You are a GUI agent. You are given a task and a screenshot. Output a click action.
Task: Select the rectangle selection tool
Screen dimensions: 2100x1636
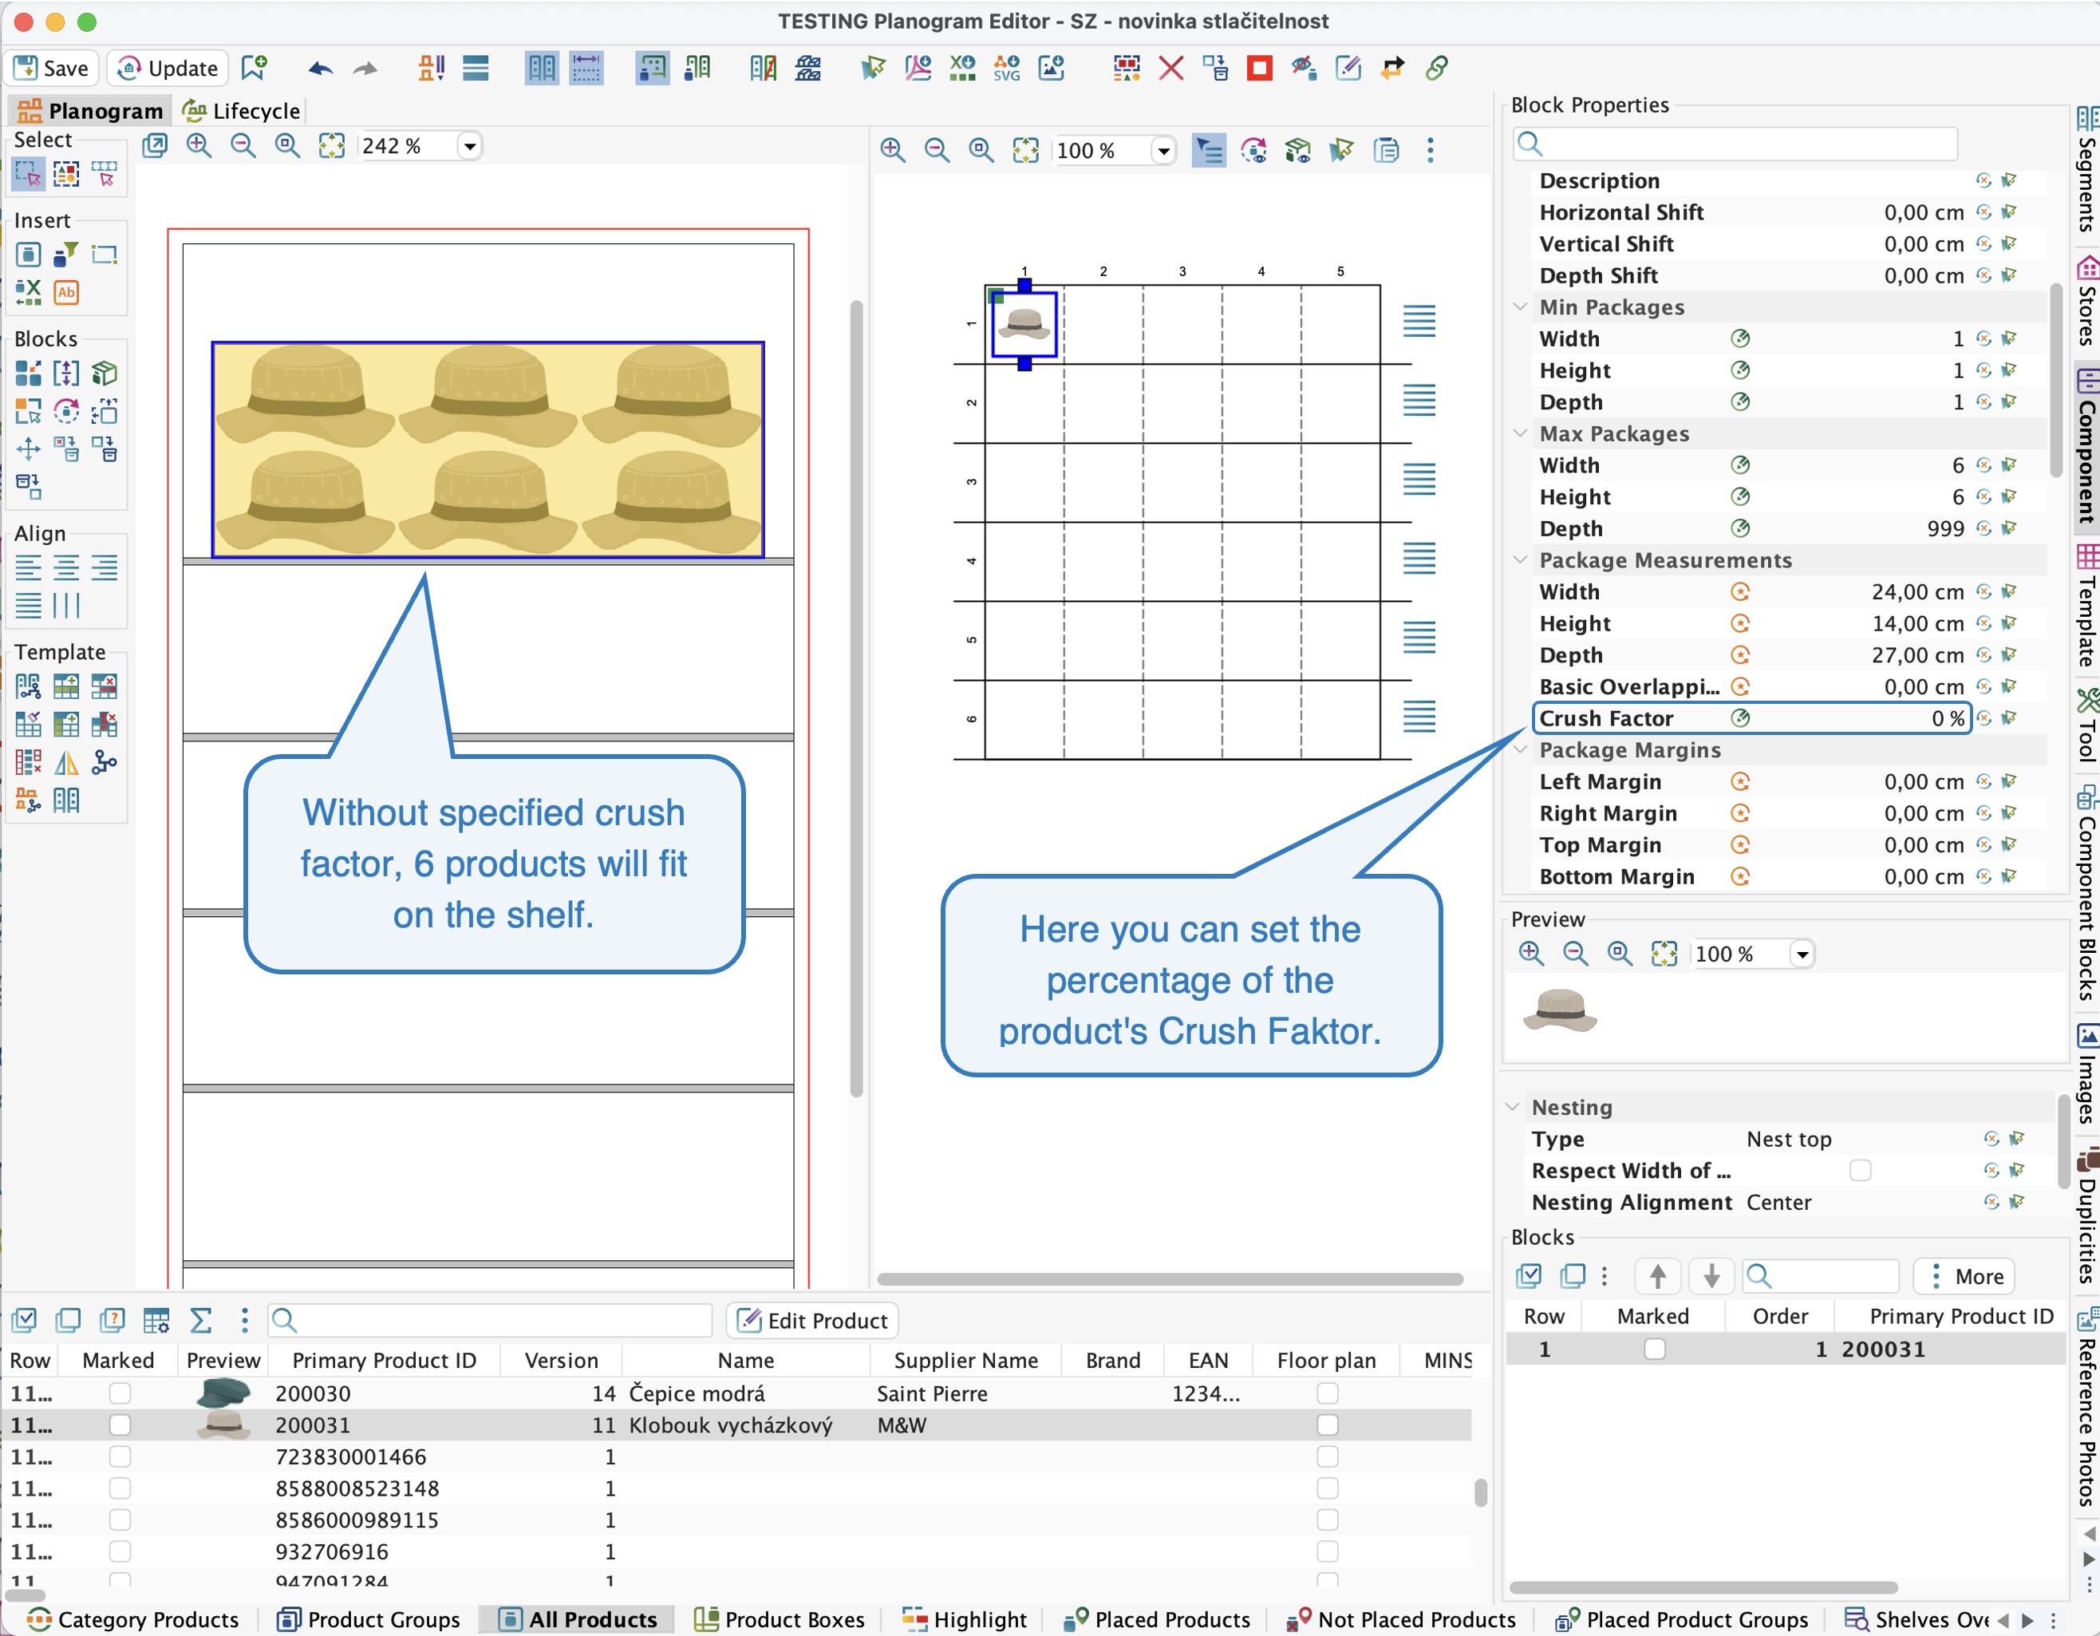pos(28,174)
